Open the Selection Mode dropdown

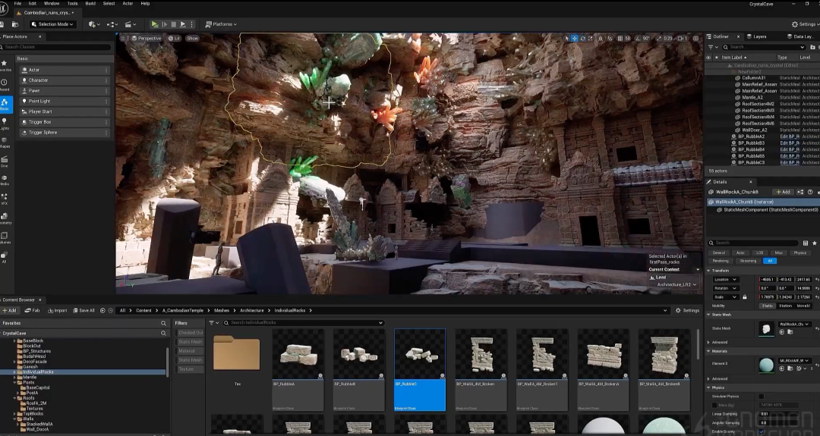coord(54,24)
